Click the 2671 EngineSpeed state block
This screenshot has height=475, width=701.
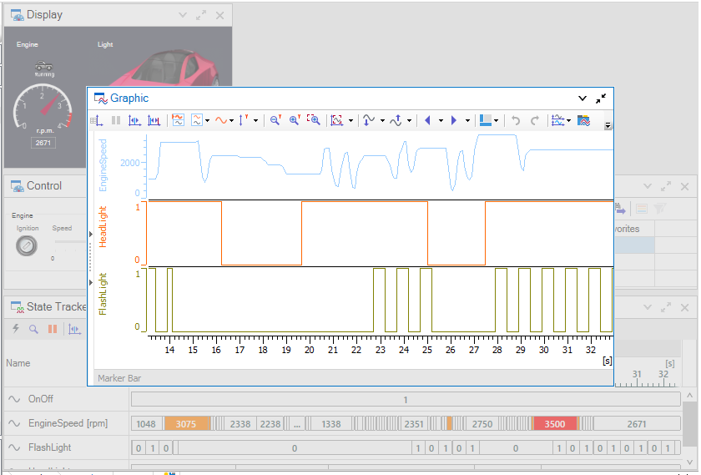point(637,423)
